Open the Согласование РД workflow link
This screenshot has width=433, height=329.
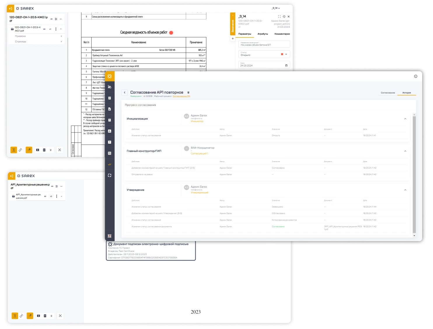[181, 96]
